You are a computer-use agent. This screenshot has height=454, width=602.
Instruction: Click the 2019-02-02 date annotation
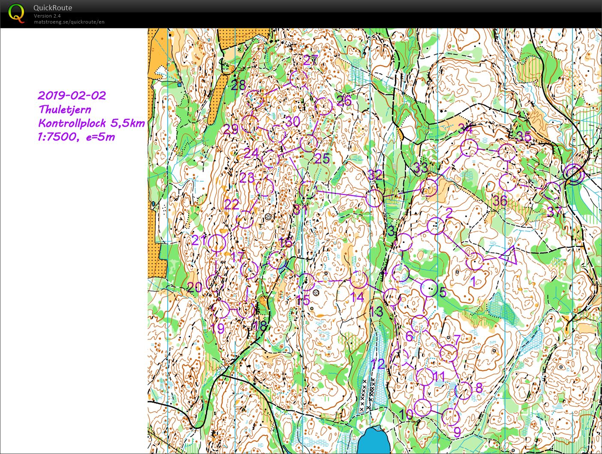tap(72, 95)
